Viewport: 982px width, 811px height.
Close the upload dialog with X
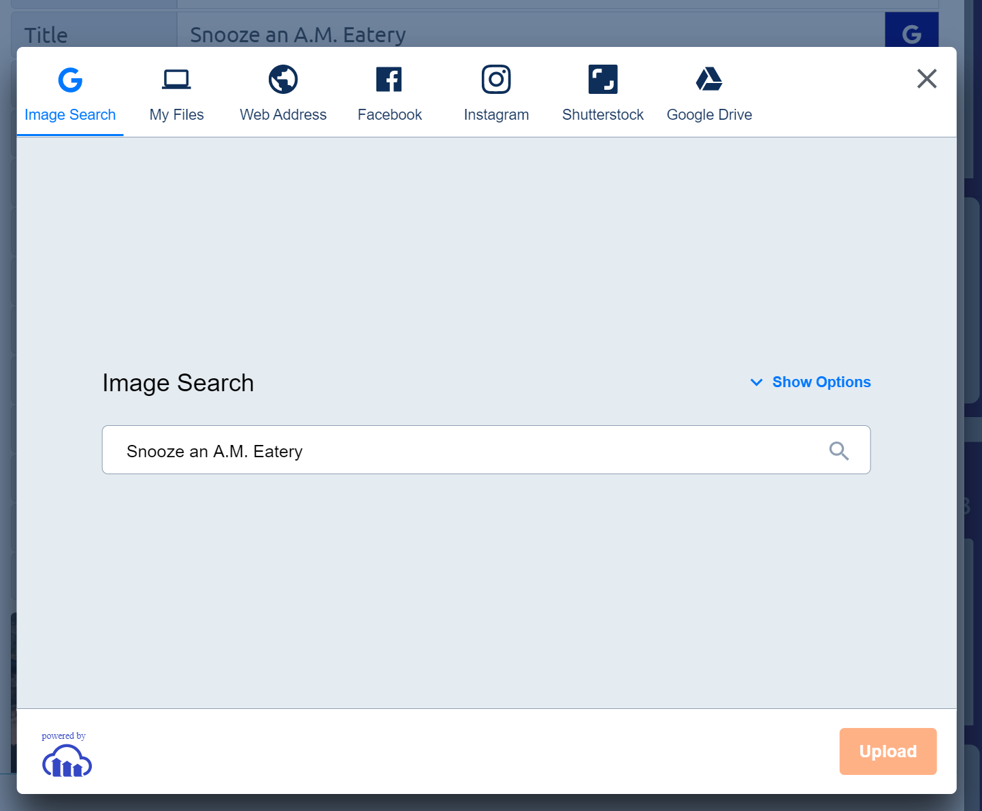point(927,79)
